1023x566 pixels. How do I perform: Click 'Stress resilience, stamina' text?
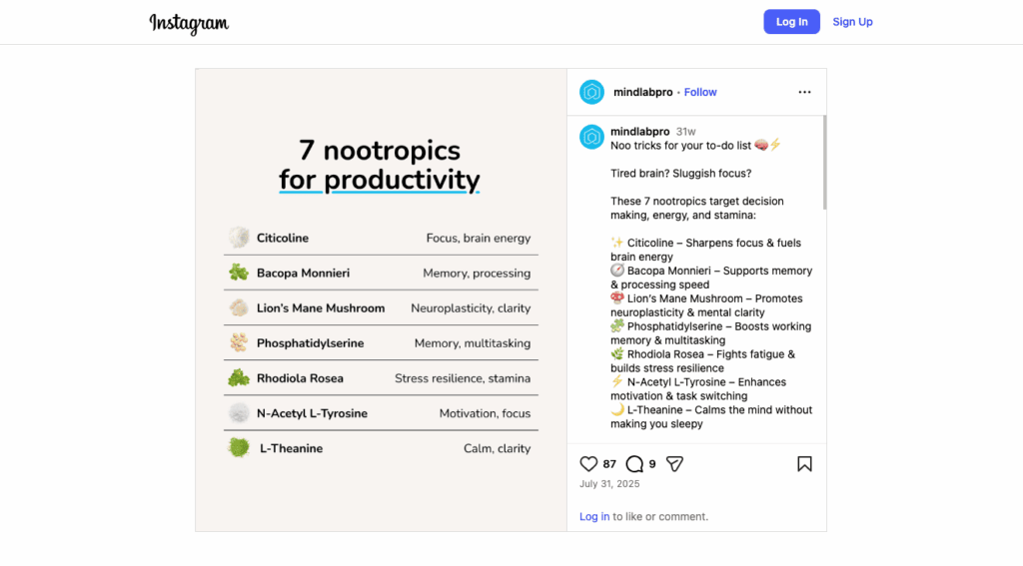(463, 378)
